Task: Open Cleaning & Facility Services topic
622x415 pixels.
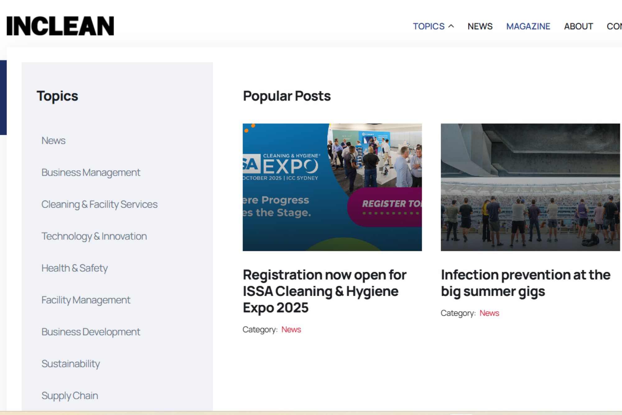Action: 99,204
